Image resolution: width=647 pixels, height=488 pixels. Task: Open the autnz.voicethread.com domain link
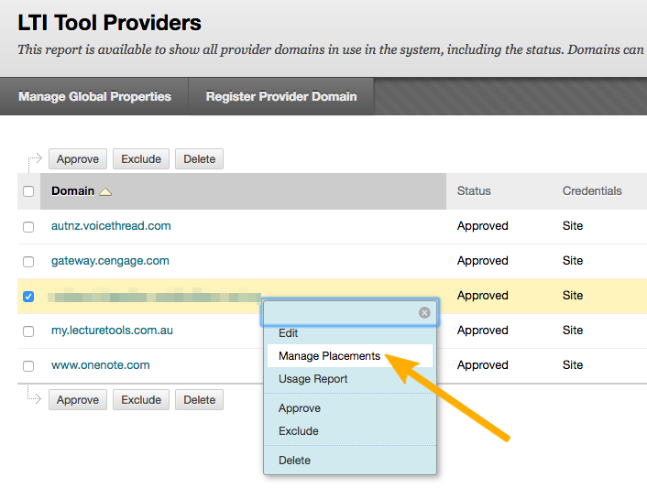pos(111,226)
